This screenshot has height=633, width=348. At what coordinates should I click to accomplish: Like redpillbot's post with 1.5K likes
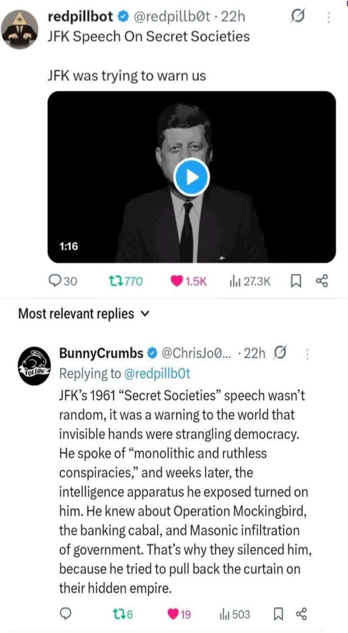coord(176,282)
